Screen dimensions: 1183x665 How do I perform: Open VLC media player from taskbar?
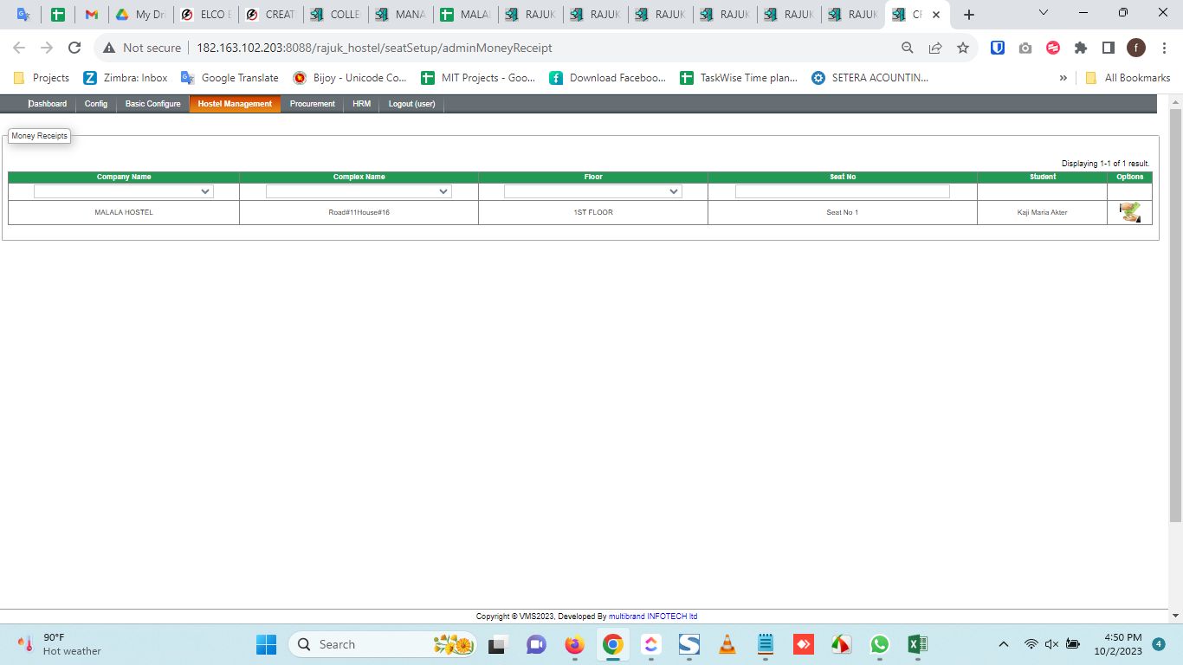[727, 644]
